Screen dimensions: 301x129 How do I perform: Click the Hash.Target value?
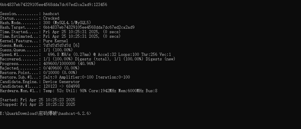point(89,27)
